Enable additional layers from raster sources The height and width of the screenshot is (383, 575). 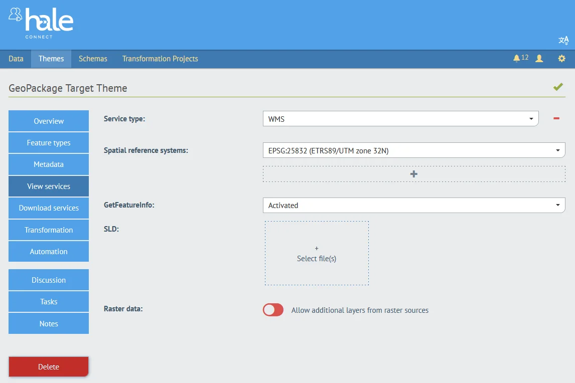tap(272, 310)
